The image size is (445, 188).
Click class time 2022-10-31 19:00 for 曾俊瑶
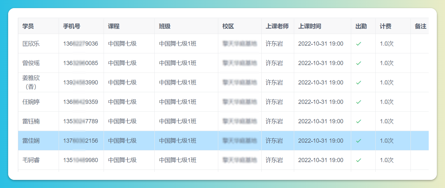pyautogui.click(x=321, y=63)
